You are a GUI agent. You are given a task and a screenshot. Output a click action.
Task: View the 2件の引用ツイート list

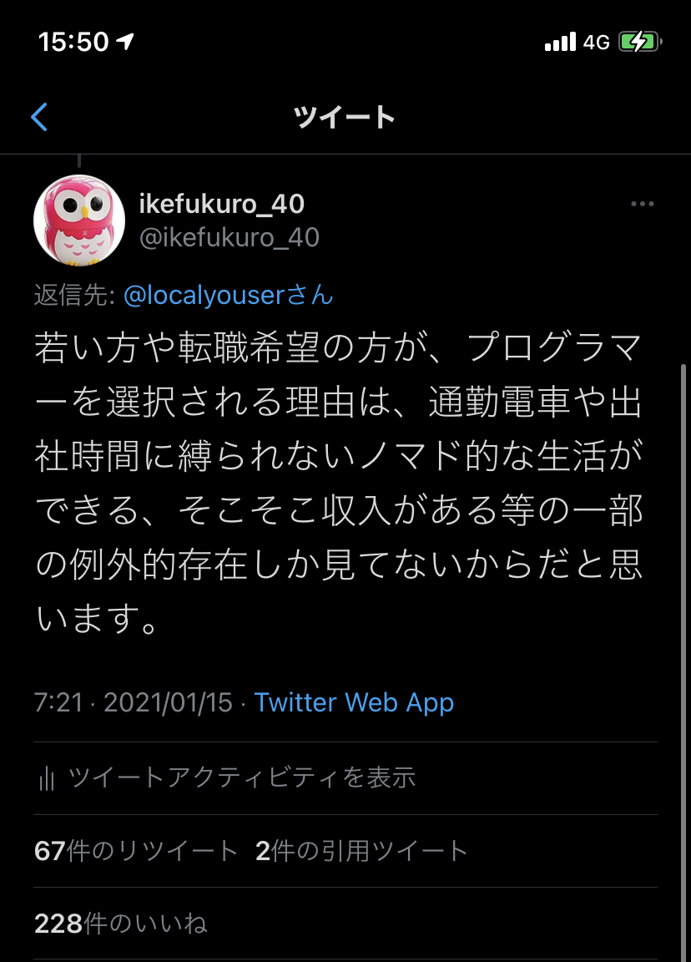point(361,851)
